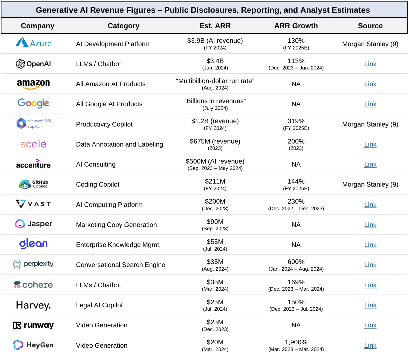The image size is (410, 358).
Task: Click the table title banner
Action: point(203,10)
